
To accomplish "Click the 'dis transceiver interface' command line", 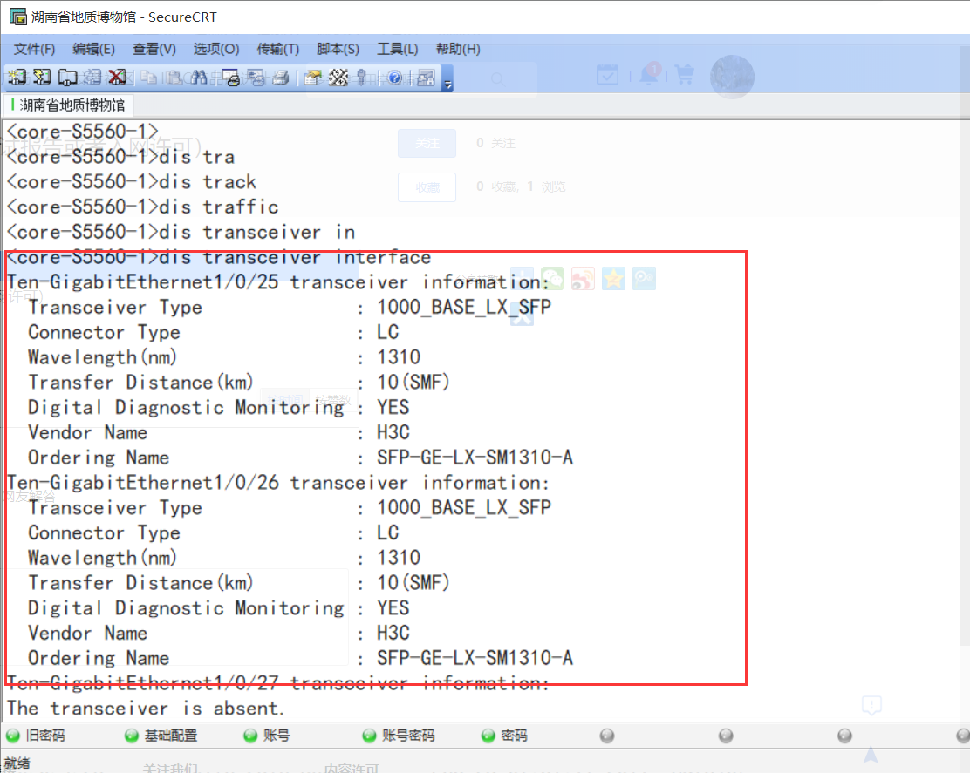I will [x=218, y=257].
